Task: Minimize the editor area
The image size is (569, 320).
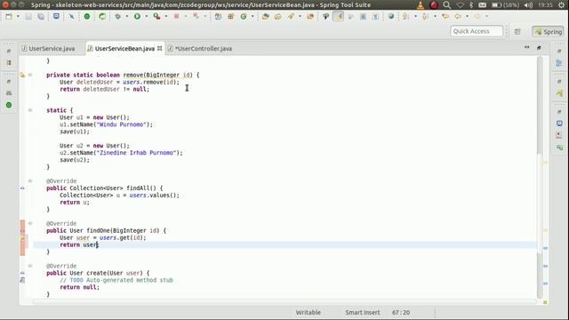Action: [x=527, y=47]
